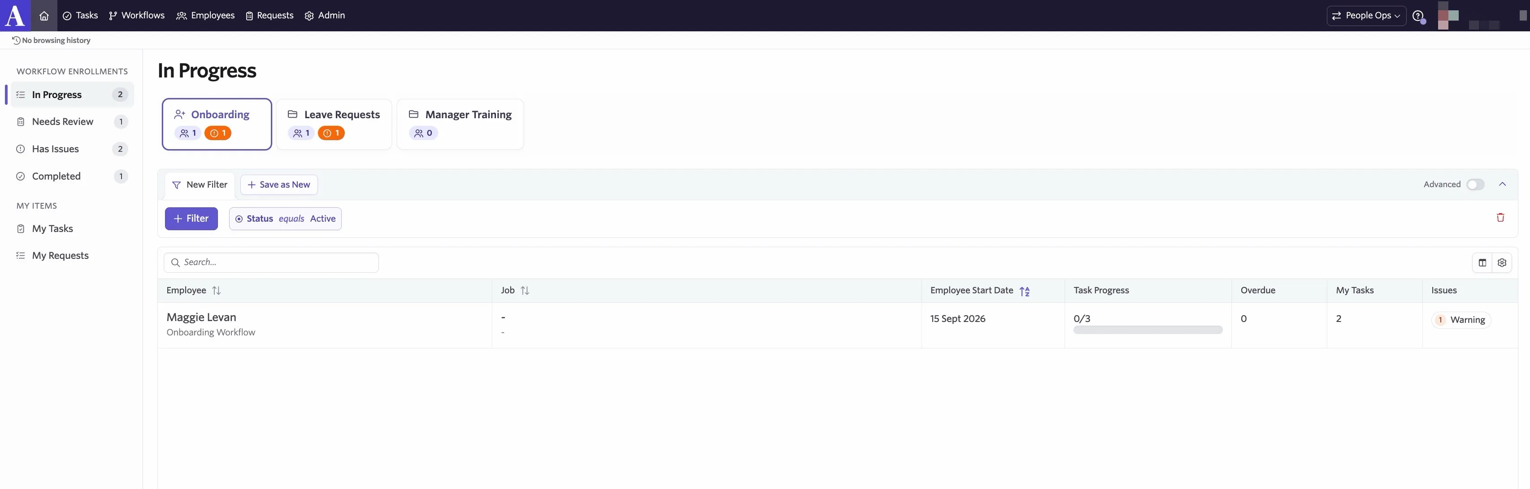Select the Manager Training workflow card
This screenshot has height=489, width=1530.
[x=461, y=124]
